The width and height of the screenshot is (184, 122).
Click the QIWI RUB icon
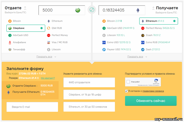pos(49,28)
